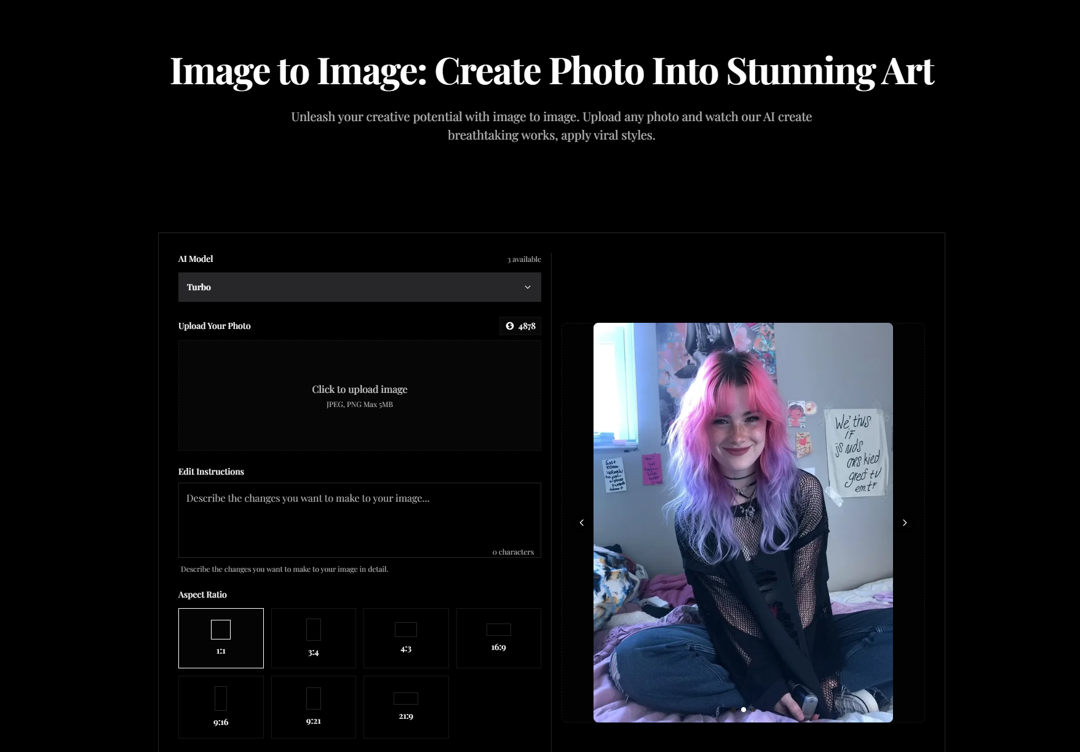This screenshot has height=752, width=1080.
Task: Jump to third carousel slide dot
Action: 752,710
